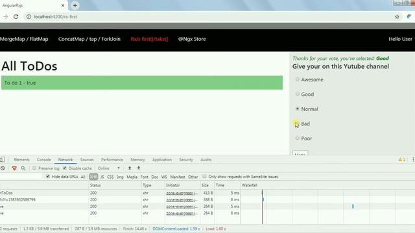Click the 'To do 1 - true' item
The image size is (415, 233).
(x=142, y=83)
